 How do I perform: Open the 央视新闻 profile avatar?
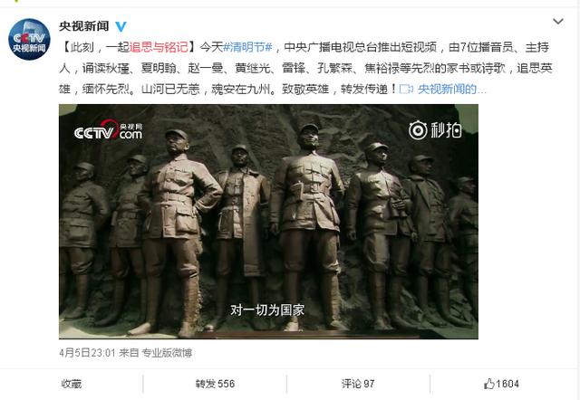[29, 39]
